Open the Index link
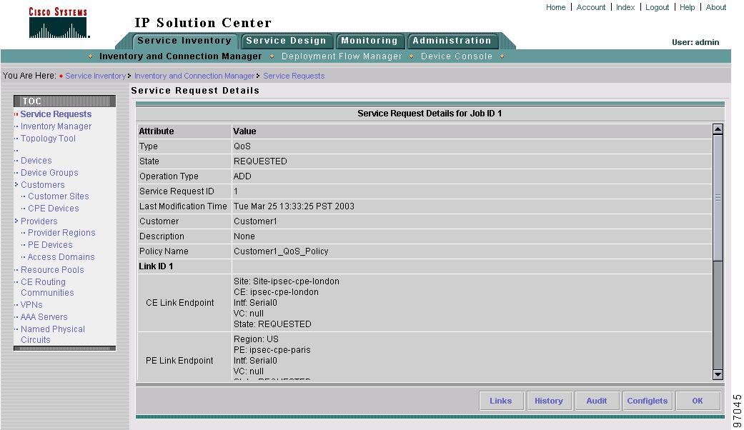This screenshot has height=430, width=744. 625,7
